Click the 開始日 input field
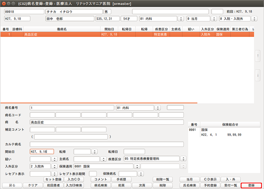Viewport: 264px width, 189px height. click(x=42, y=152)
